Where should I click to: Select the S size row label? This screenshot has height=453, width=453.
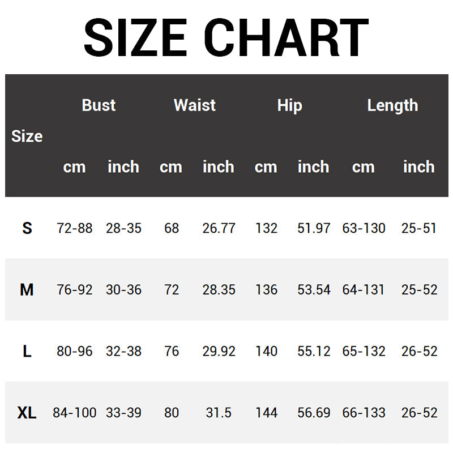point(27,228)
